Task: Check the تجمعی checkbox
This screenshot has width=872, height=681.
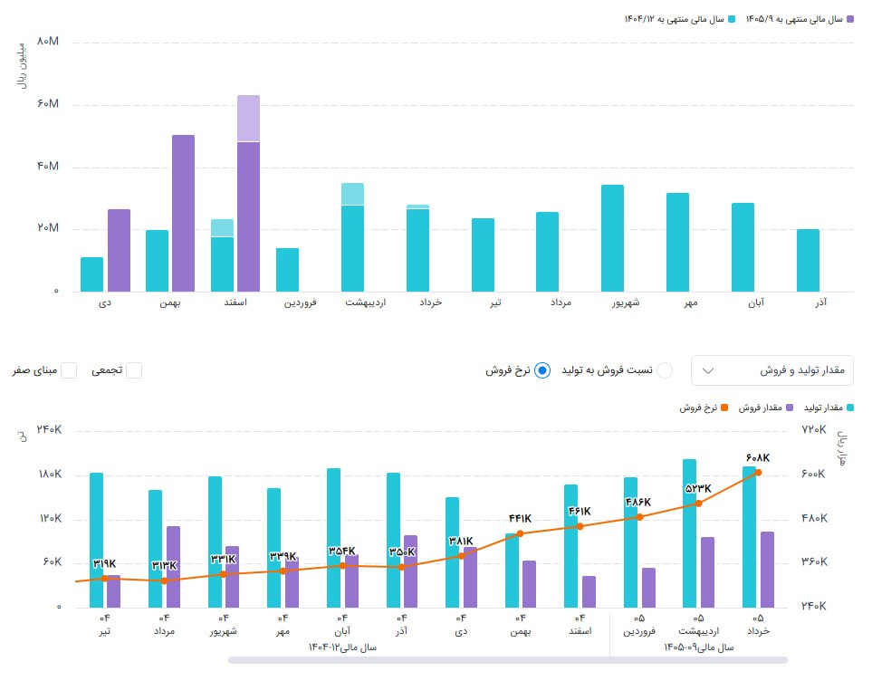Action: pyautogui.click(x=134, y=370)
